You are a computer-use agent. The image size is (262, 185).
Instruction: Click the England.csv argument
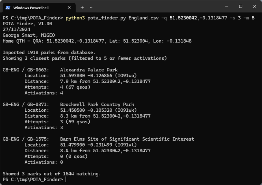pos(144,18)
